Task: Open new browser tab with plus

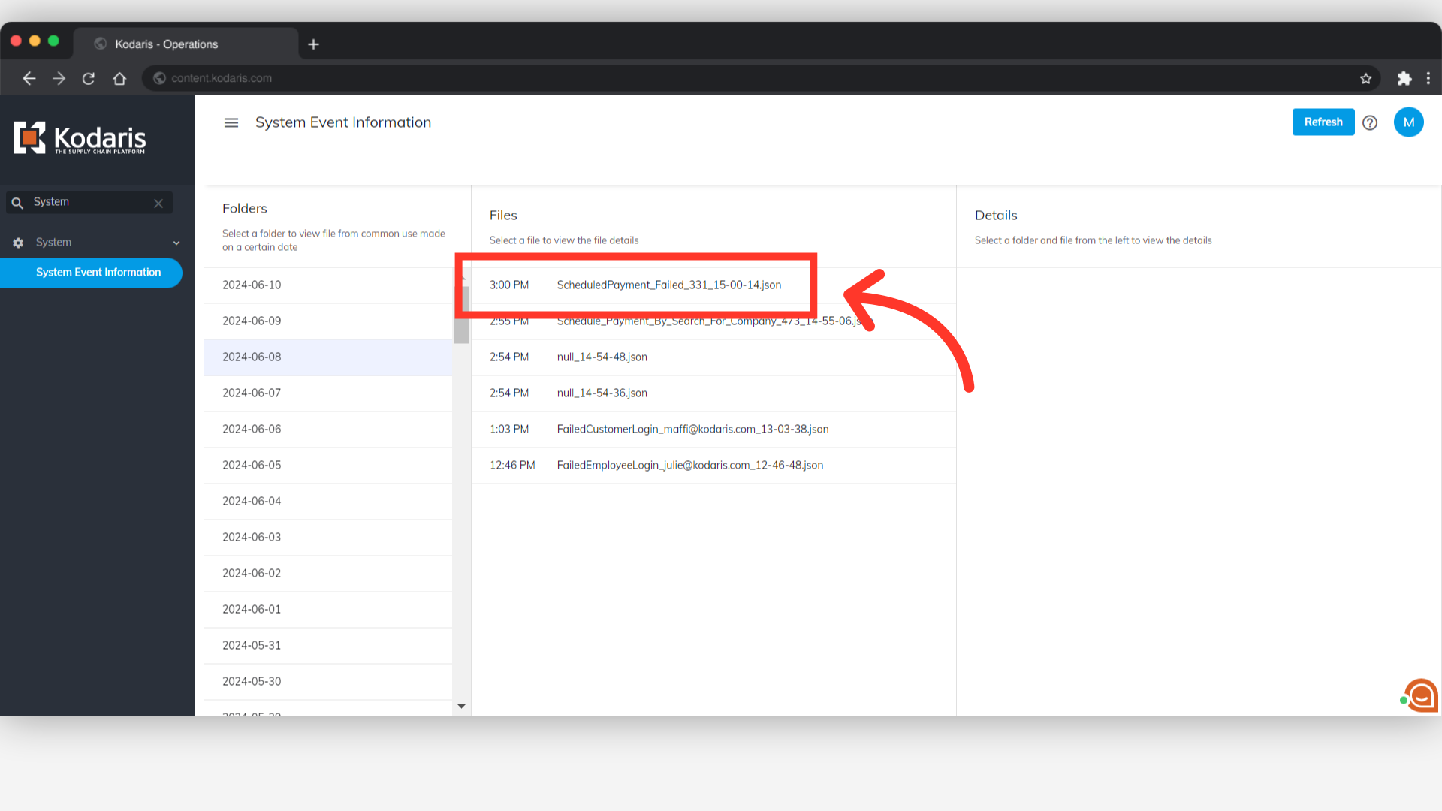Action: pos(314,44)
